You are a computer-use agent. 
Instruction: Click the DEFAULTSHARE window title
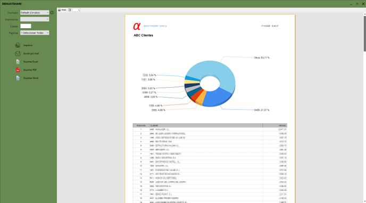coord(12,4)
